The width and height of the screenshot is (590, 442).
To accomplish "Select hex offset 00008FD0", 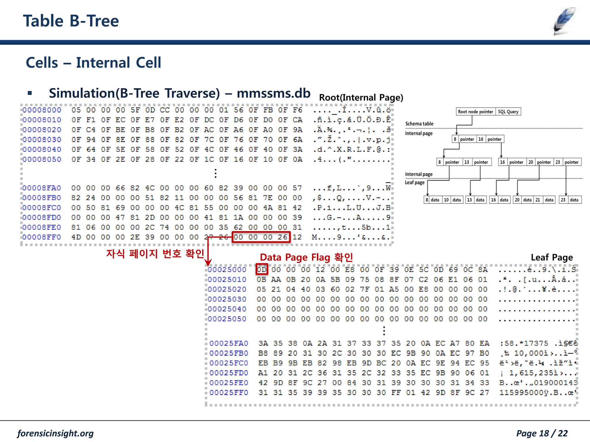I will click(42, 218).
